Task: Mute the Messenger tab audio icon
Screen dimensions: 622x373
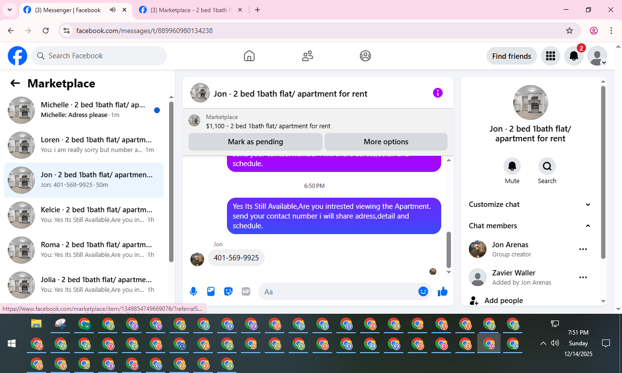Action: pos(113,10)
